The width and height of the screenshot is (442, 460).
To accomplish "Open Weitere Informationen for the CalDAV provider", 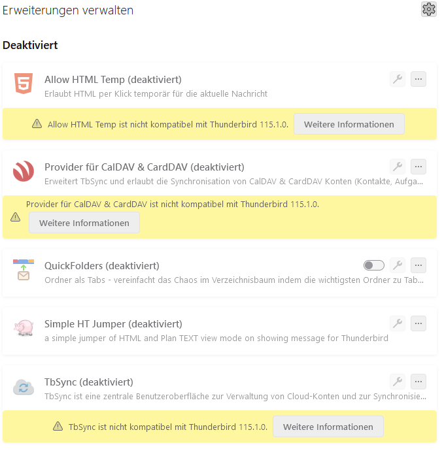I will tap(84, 223).
